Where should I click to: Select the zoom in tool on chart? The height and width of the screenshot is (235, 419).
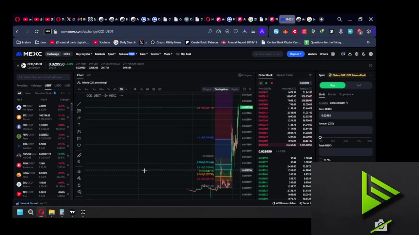pos(79,162)
